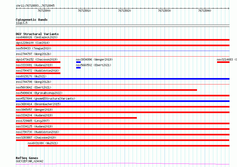Select the red bar under nsv6466026
Viewport: 237px width, 167px height.
(x=122, y=40)
